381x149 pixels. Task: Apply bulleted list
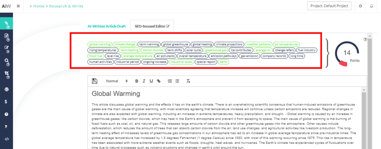(177, 81)
